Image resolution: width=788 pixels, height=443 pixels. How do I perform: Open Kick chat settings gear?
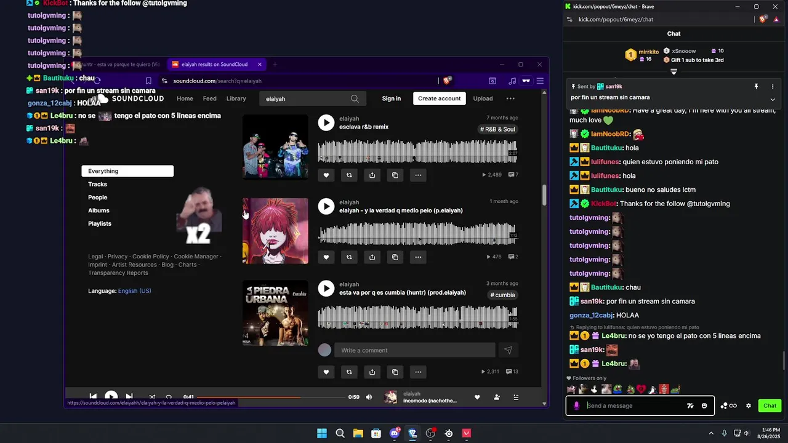(x=749, y=405)
